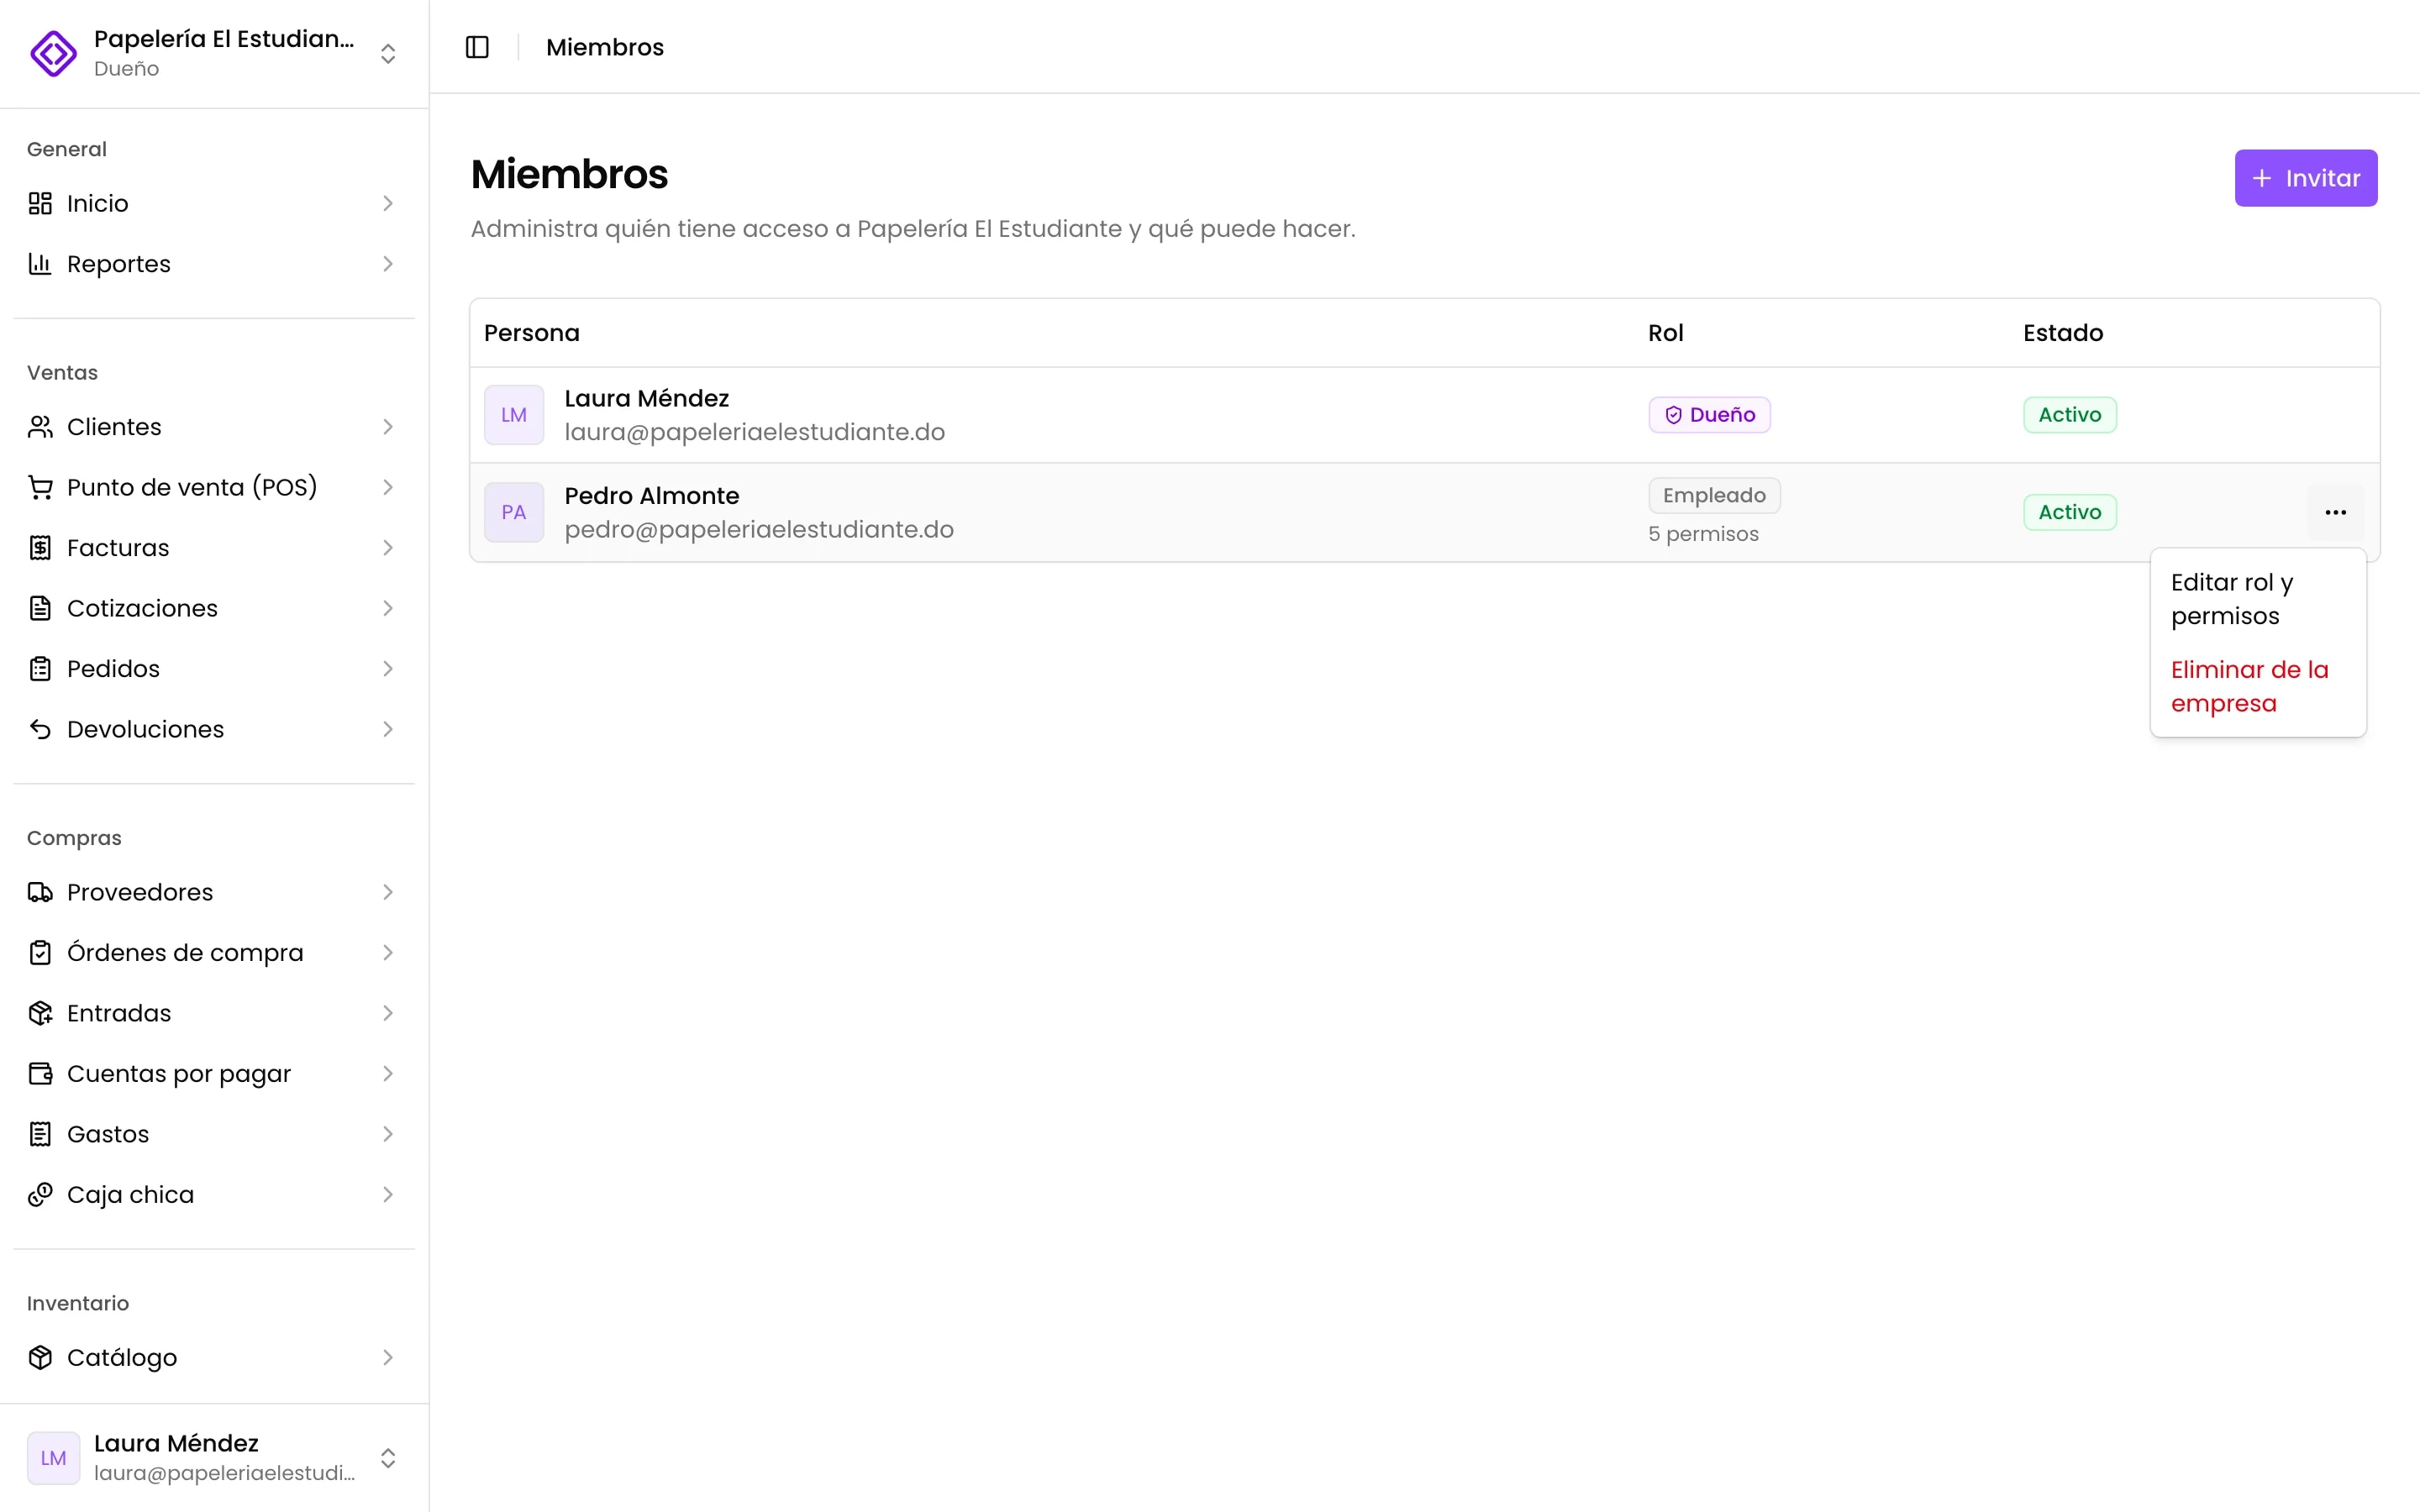Select the Catálogo box icon
2420x1512 pixels.
[40, 1357]
